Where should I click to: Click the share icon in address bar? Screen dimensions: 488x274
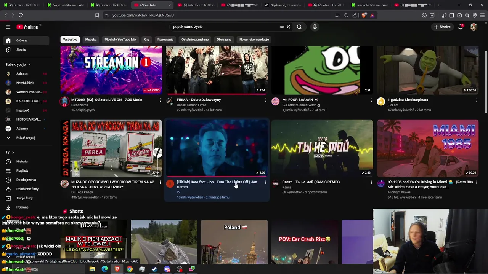click(355, 15)
